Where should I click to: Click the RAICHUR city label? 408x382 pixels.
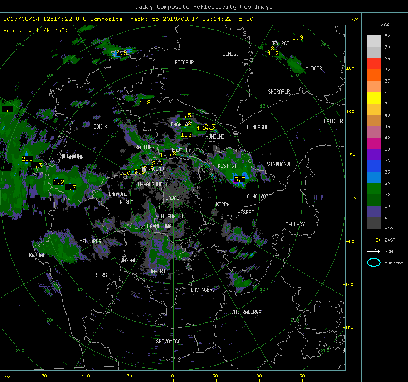[333, 121]
